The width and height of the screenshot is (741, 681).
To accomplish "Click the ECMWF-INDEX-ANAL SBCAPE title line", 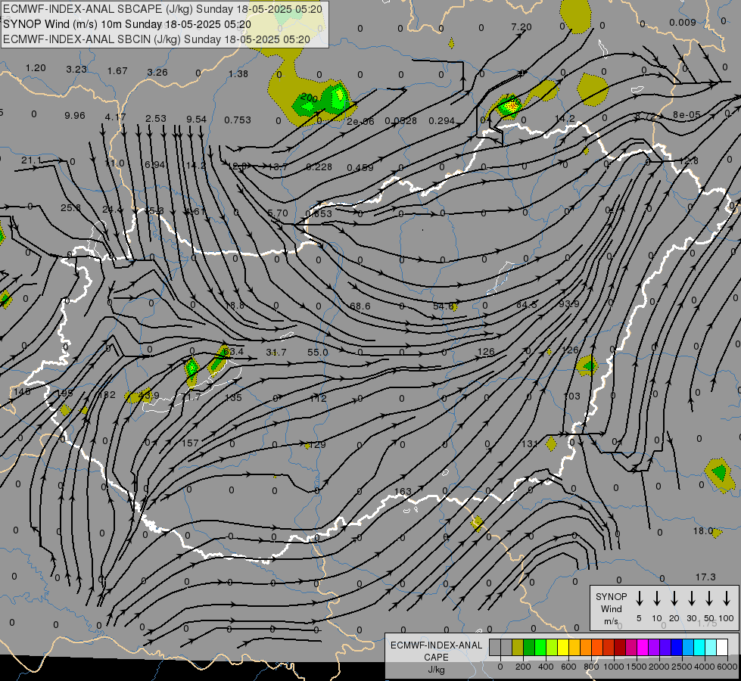I will click(163, 9).
